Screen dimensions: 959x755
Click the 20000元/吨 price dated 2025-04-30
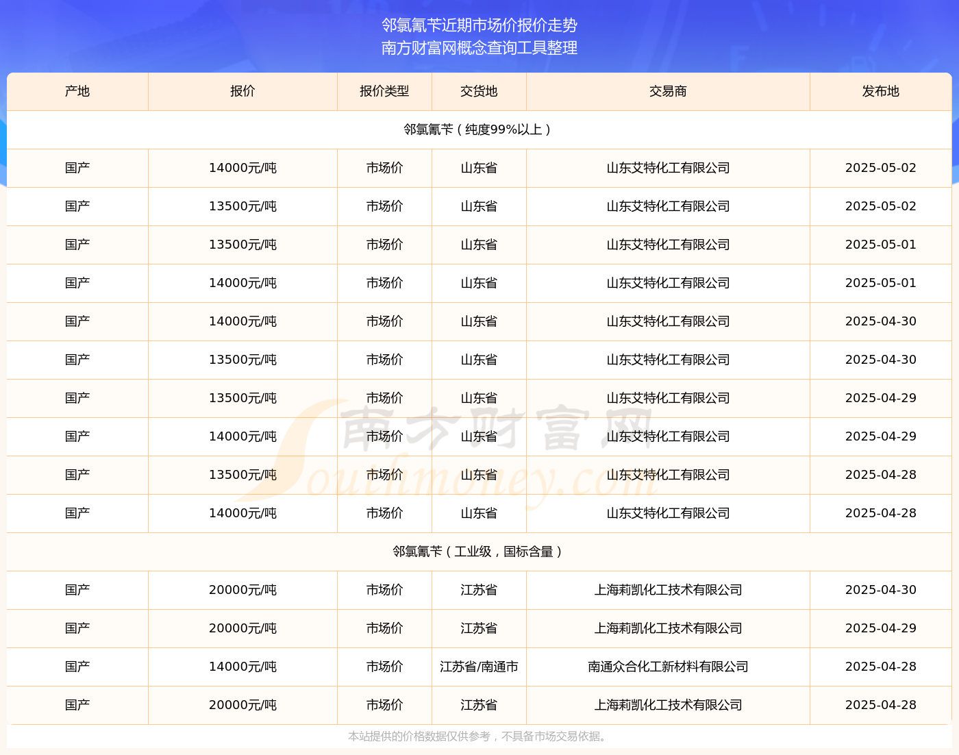tap(242, 590)
